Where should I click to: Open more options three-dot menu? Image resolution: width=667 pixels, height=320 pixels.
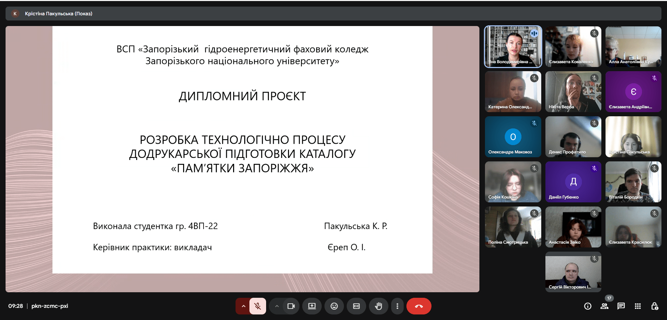[397, 306]
